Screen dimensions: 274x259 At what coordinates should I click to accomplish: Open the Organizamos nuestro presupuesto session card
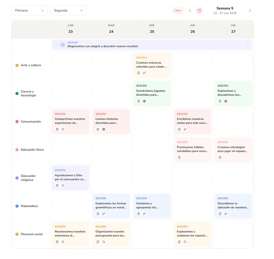111,233
